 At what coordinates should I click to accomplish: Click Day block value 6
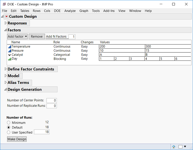pos(183,59)
